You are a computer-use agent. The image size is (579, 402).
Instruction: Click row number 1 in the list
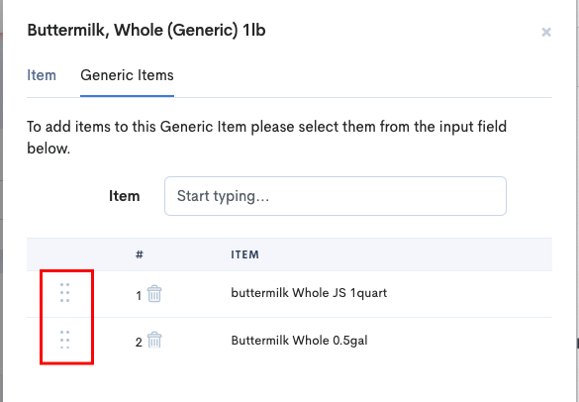click(x=139, y=296)
